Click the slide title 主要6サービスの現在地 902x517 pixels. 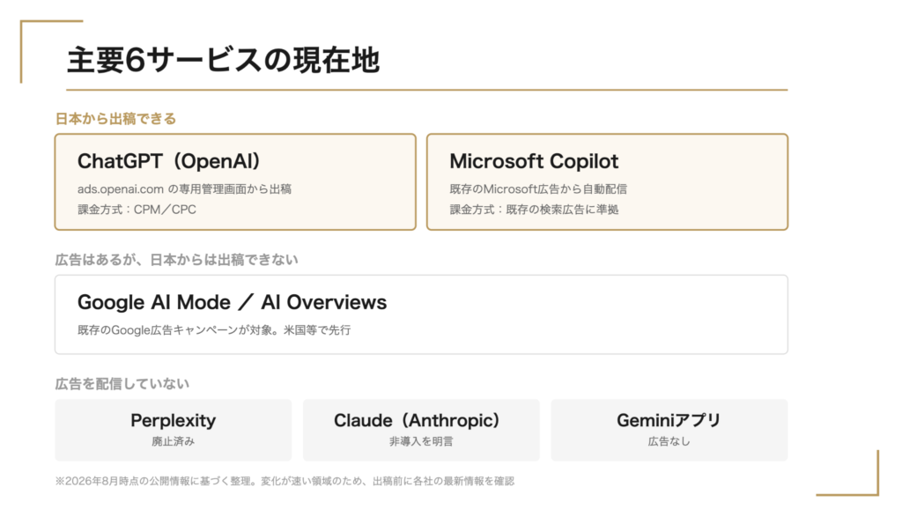point(223,61)
